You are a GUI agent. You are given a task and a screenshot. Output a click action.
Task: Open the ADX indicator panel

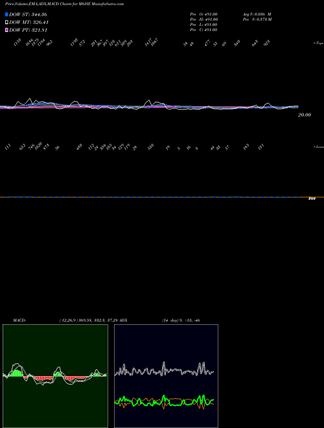click(166, 376)
